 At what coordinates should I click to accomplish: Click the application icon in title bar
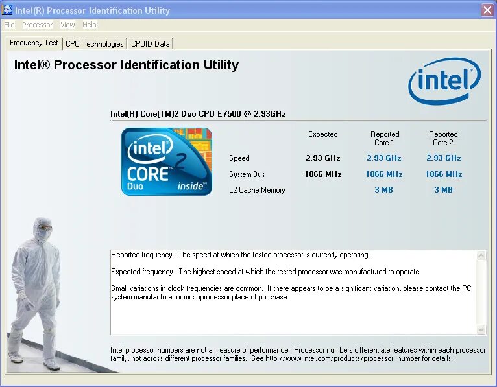click(x=7, y=10)
